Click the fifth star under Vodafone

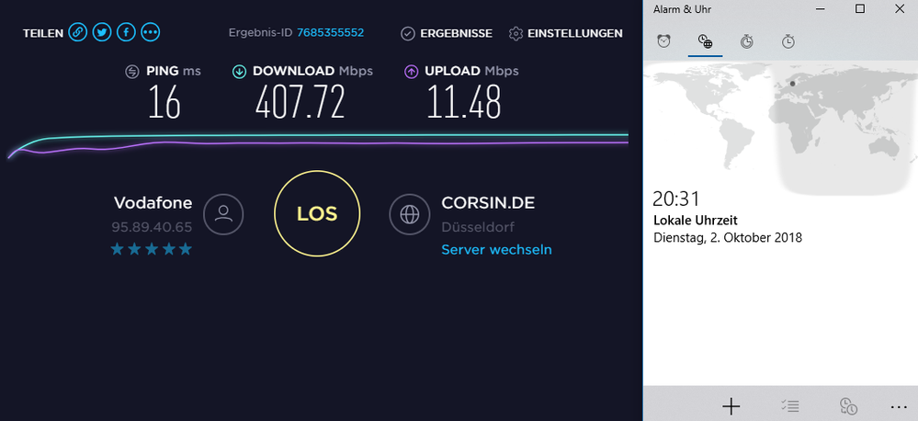tap(186, 249)
